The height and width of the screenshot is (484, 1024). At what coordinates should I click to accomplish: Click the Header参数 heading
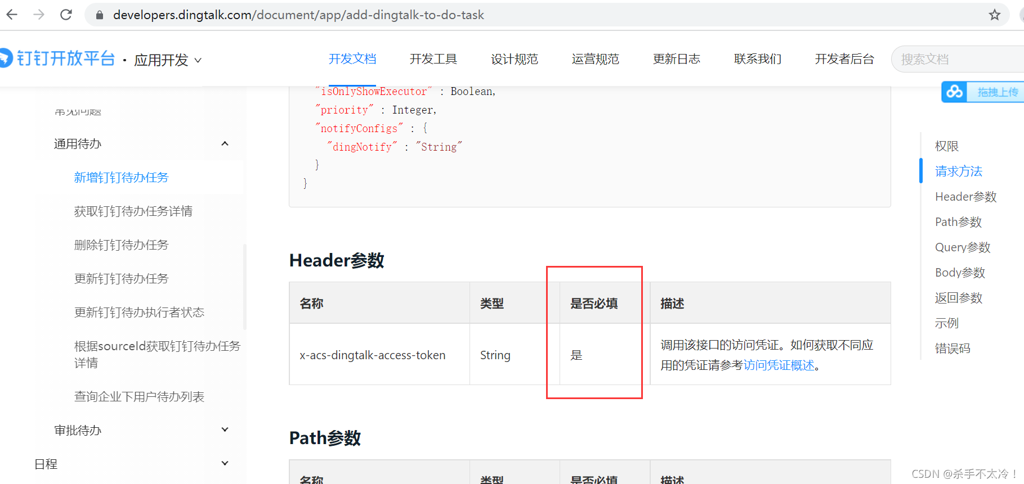337,261
